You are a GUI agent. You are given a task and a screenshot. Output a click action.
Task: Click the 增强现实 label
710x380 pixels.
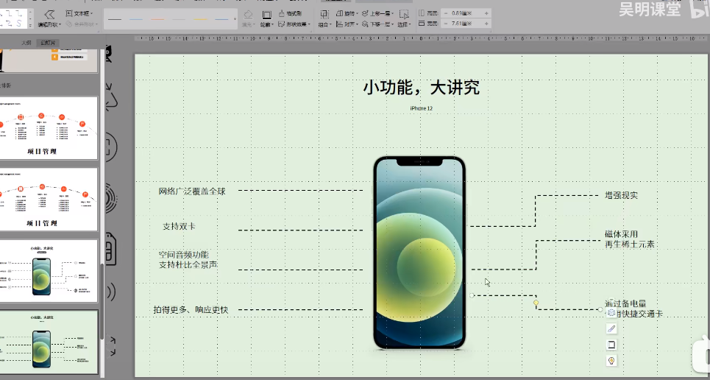tap(621, 195)
